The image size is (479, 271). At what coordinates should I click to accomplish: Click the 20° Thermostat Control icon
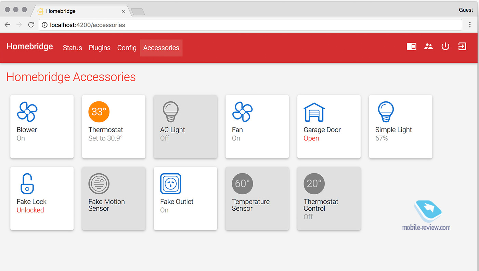click(x=314, y=184)
